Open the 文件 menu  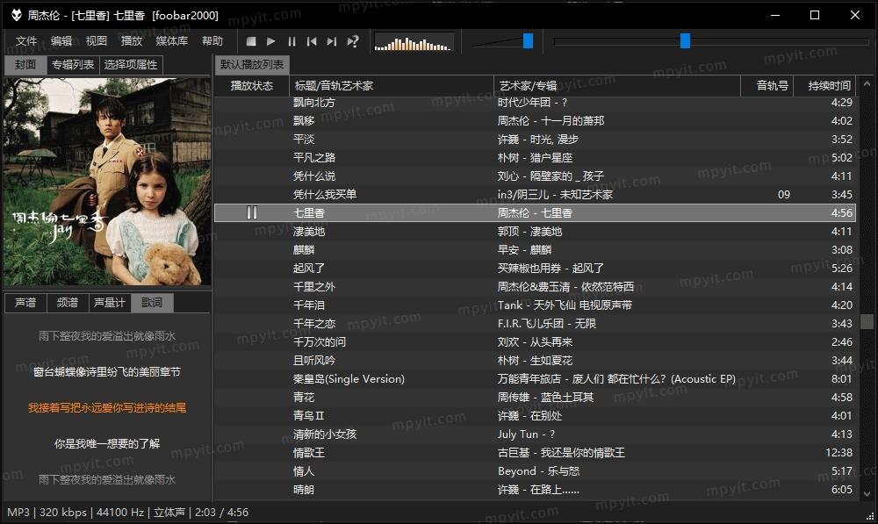point(25,40)
